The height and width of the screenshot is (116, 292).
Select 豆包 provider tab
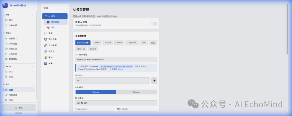(153, 43)
